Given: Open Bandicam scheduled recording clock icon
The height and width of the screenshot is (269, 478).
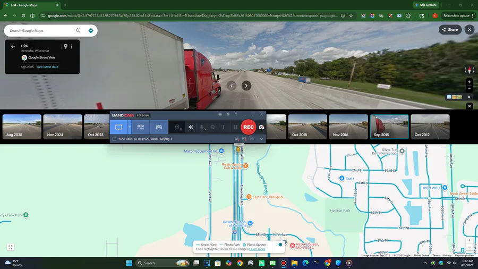Looking at the screenshot, I should 228,114.
